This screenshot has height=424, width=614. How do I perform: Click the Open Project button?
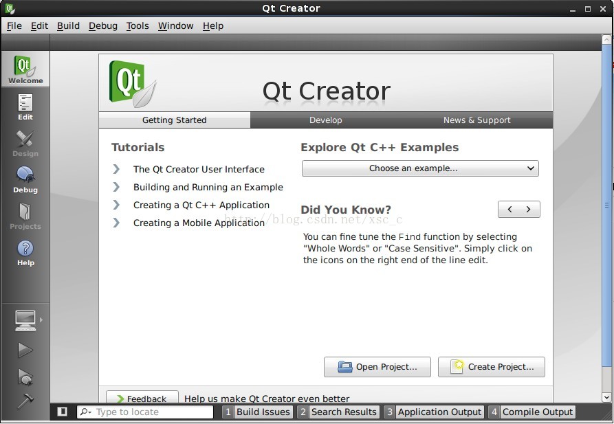point(377,367)
